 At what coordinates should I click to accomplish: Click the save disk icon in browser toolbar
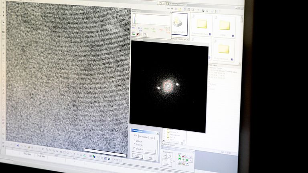(x=203, y=10)
